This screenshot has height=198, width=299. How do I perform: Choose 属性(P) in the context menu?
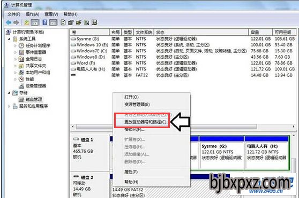click(131, 172)
